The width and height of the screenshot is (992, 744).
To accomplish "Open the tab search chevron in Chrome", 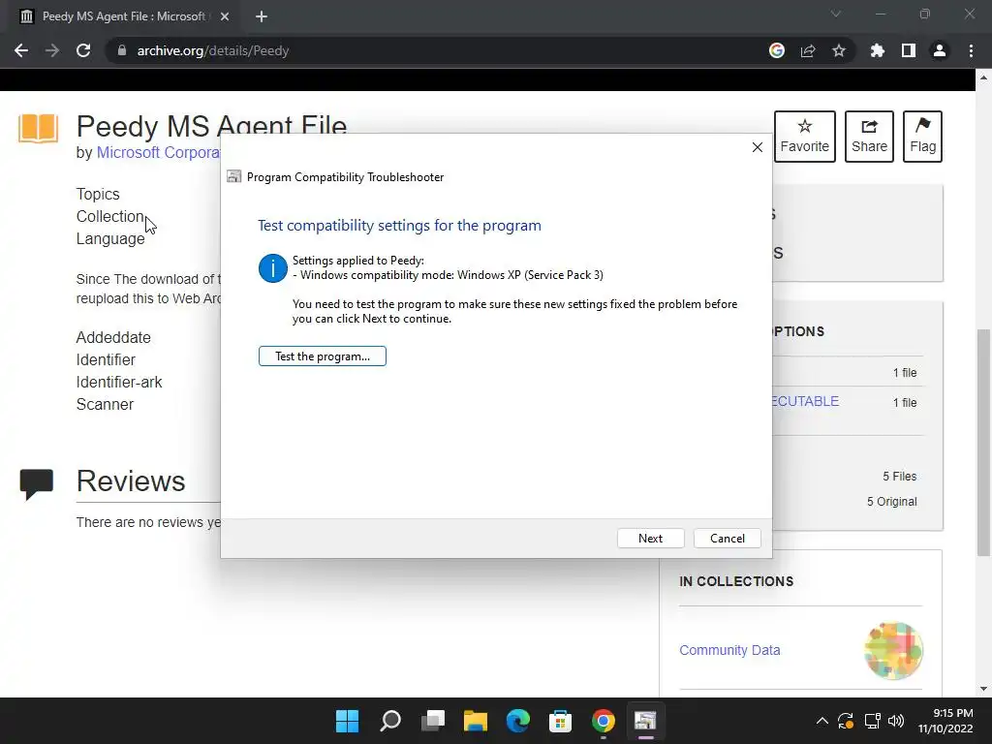I will [836, 14].
